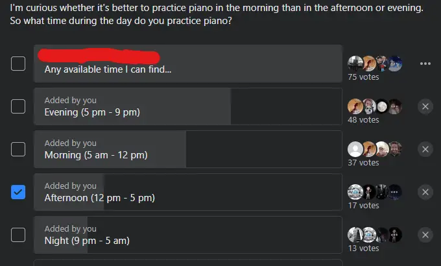Open the 48 votes voter list

(x=363, y=120)
